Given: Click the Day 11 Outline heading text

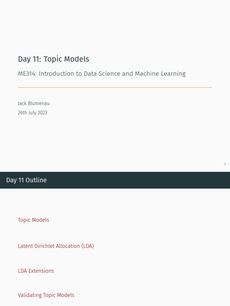Looking at the screenshot, I should click(x=26, y=180).
